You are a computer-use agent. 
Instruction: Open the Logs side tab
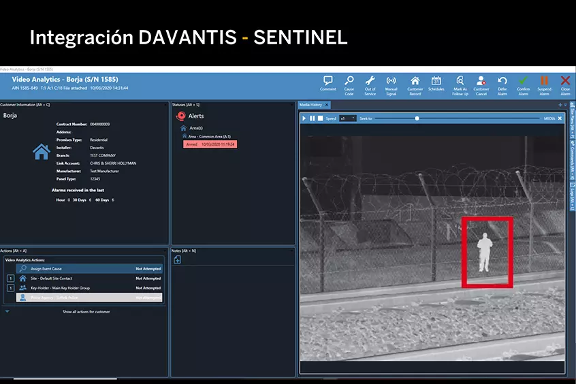pos(572,196)
